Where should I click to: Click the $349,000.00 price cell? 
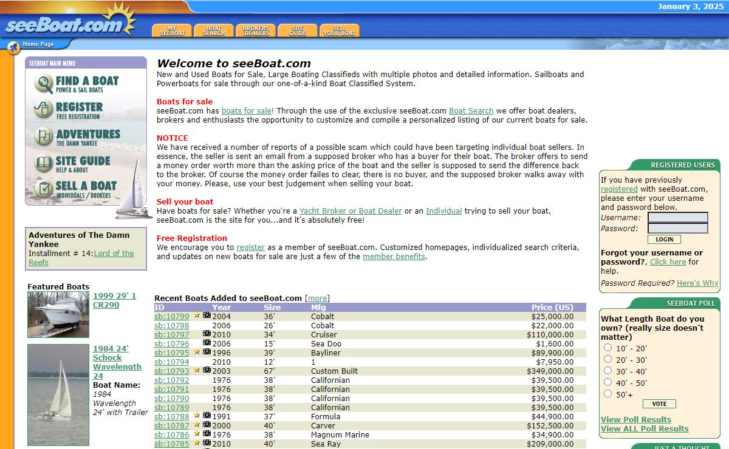coord(550,371)
